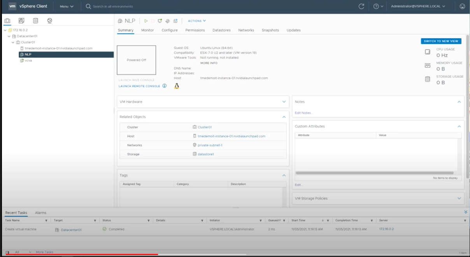The image size is (470, 257).
Task: Click the smiley feedback icon
Action: [x=462, y=6]
